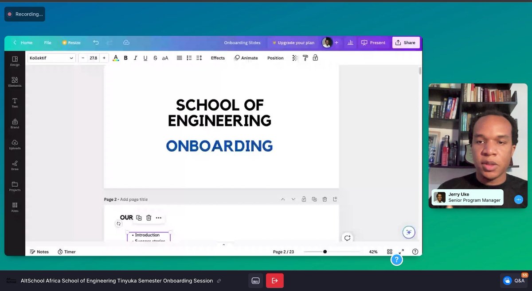Toggle strikethrough formatting
This screenshot has width=532, height=291.
pyautogui.click(x=155, y=58)
